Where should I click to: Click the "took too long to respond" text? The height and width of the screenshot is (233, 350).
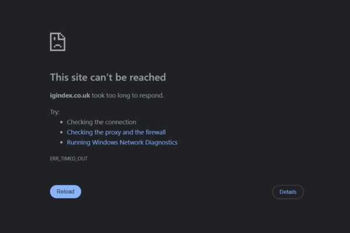point(128,95)
